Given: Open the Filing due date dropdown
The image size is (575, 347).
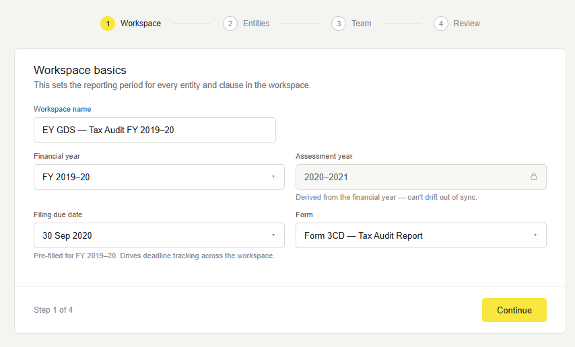Looking at the screenshot, I should (159, 235).
